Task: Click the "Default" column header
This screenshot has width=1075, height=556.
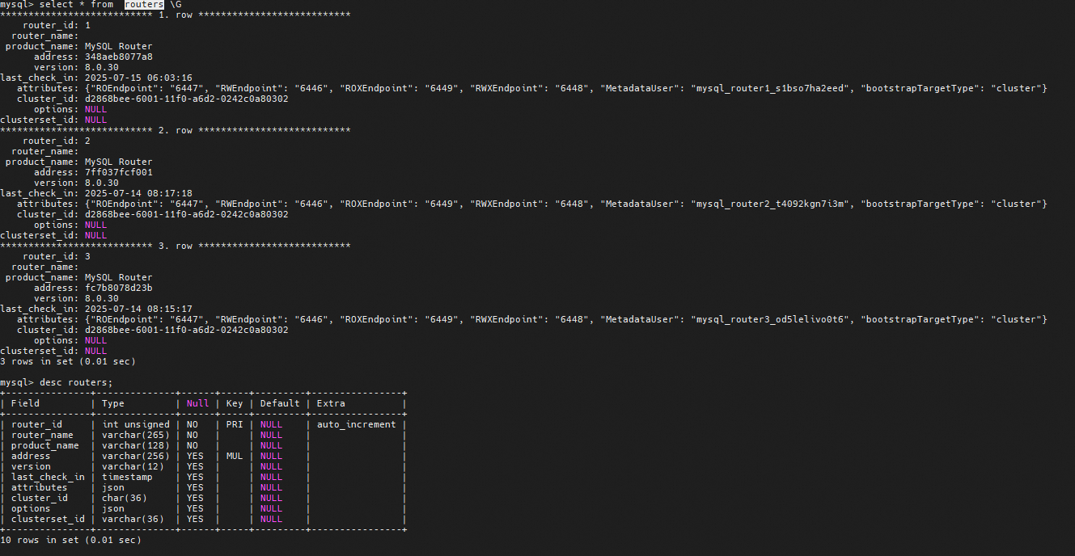Action: point(280,404)
